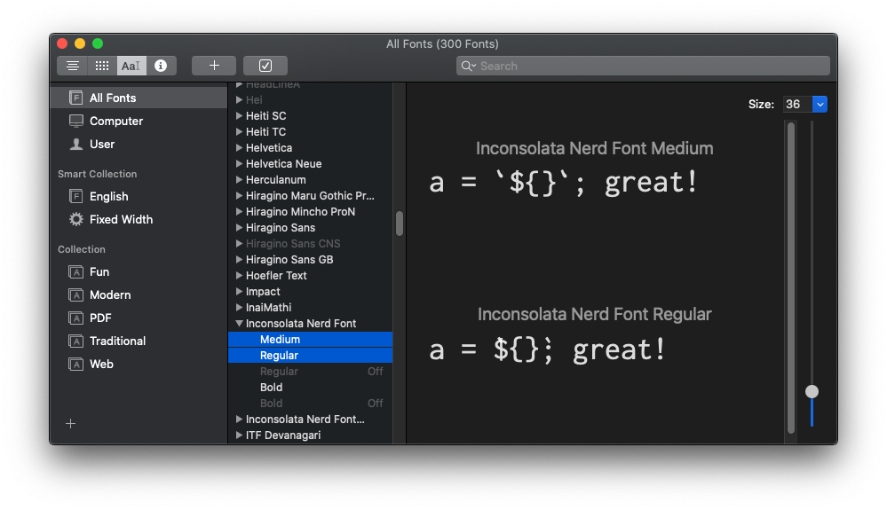This screenshot has width=887, height=510.
Task: Select the disabled Bold Off style
Action: point(310,404)
